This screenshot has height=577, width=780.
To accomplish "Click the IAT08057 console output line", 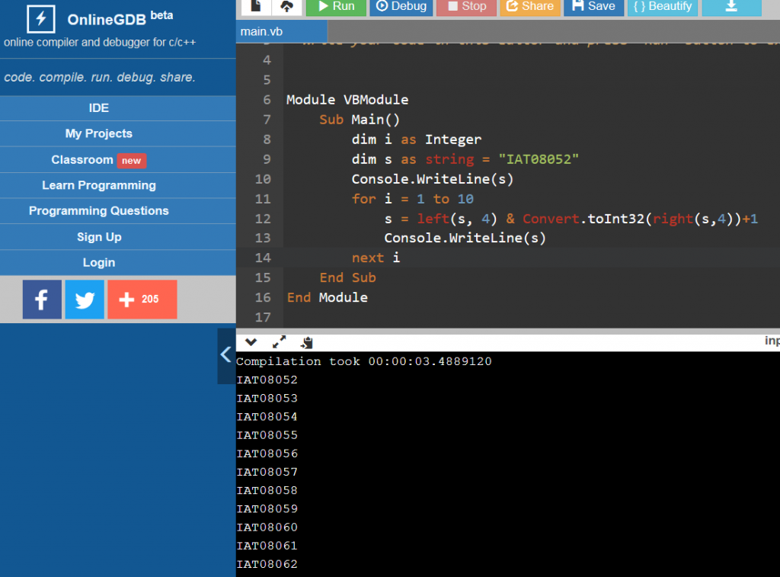I will 267,472.
